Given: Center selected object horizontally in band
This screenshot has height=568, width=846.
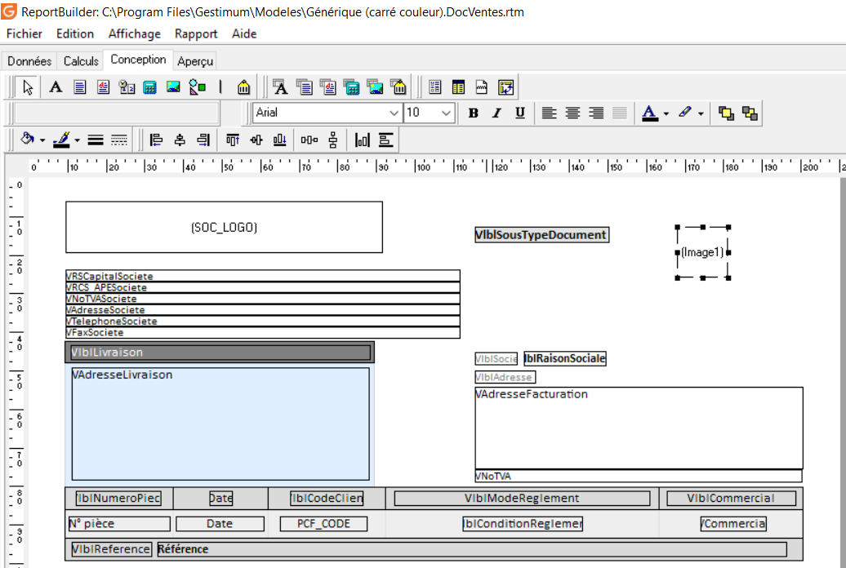Looking at the screenshot, I should point(362,140).
